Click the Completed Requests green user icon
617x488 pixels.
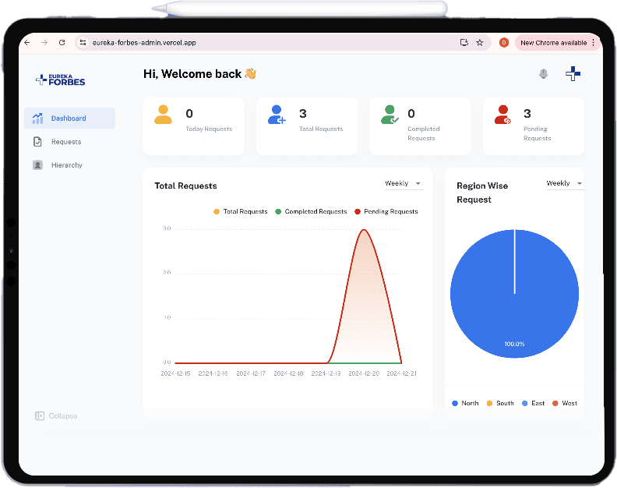(x=390, y=115)
